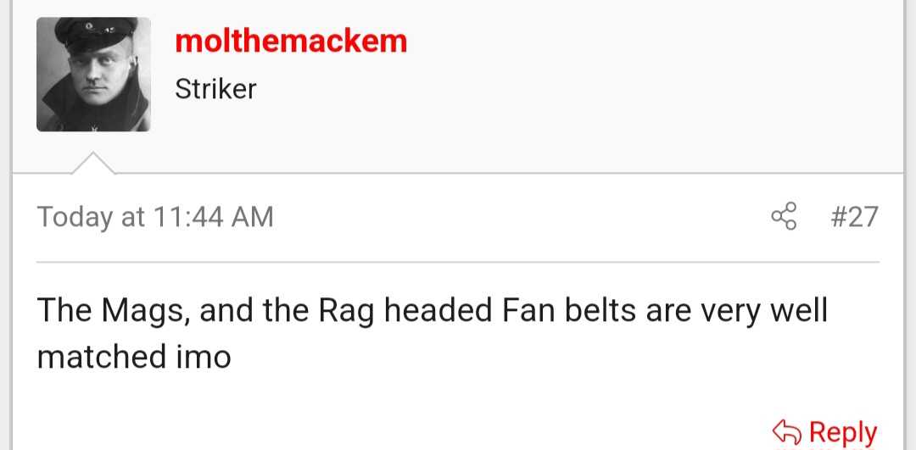The image size is (916, 450).
Task: Click the three-dot share glyph left of #27
Action: (x=785, y=217)
